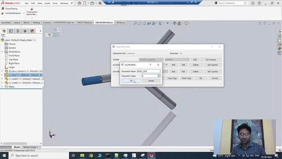Click Edit in the SCOMP row

point(195,60)
